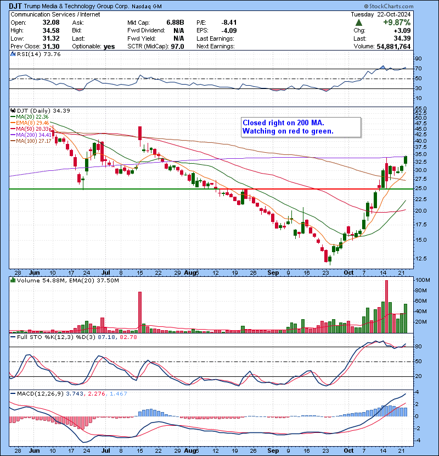
Task: Click the 100M label on volume axis
Action: 423,280
